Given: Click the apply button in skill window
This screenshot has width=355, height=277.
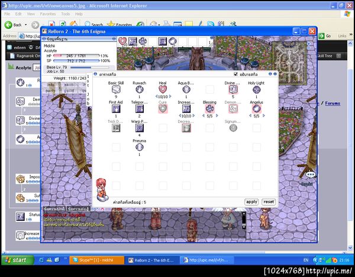Looking at the screenshot, I should pos(251,202).
